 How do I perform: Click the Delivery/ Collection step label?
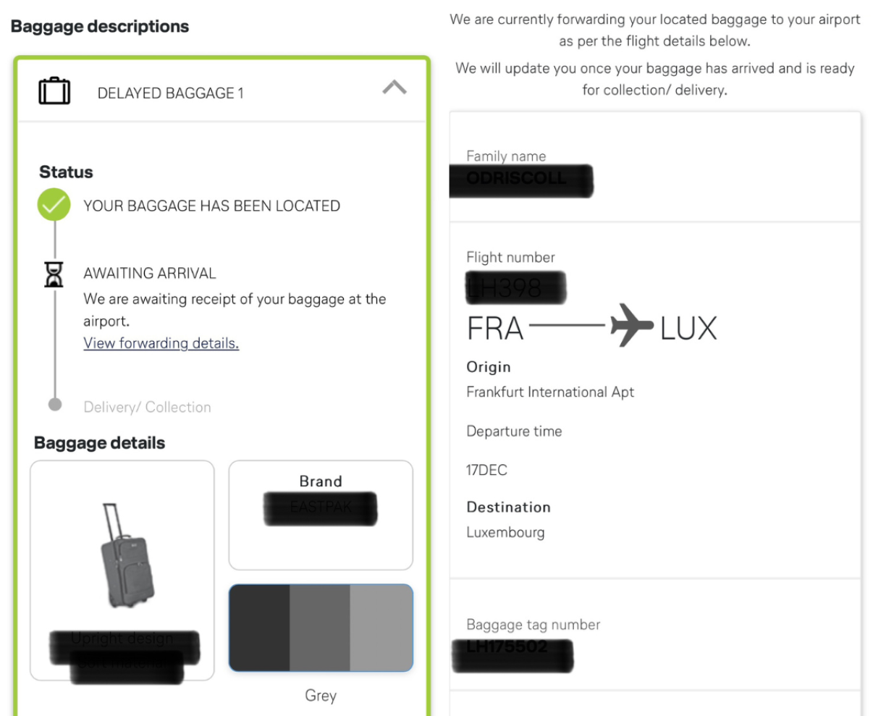148,407
